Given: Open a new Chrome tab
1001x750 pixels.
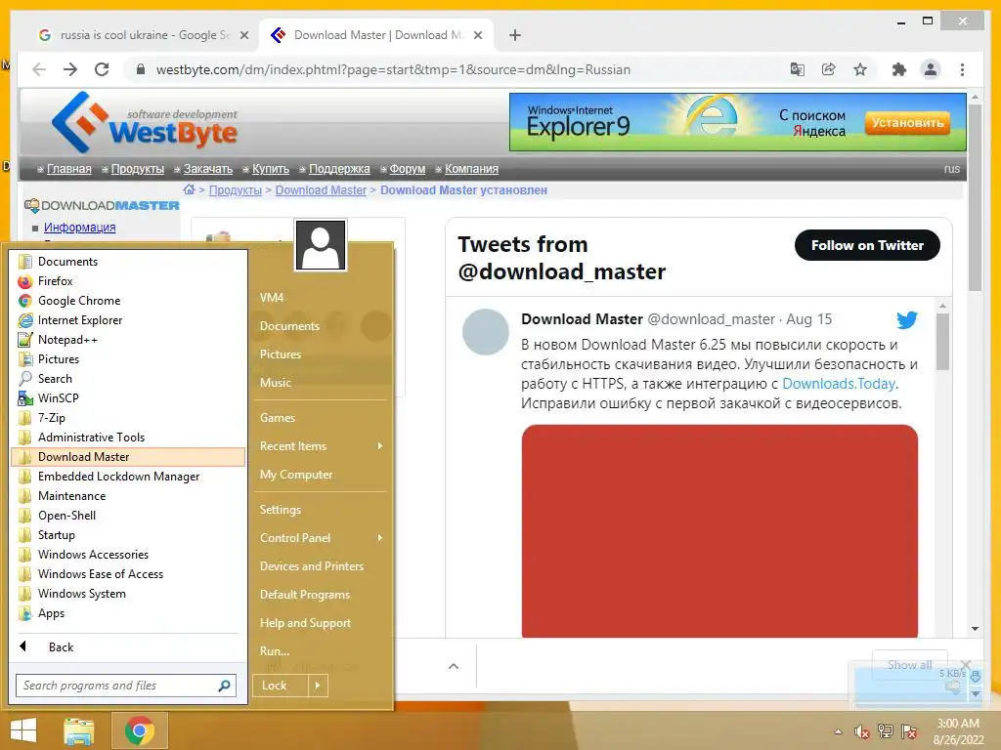Looking at the screenshot, I should [x=515, y=35].
